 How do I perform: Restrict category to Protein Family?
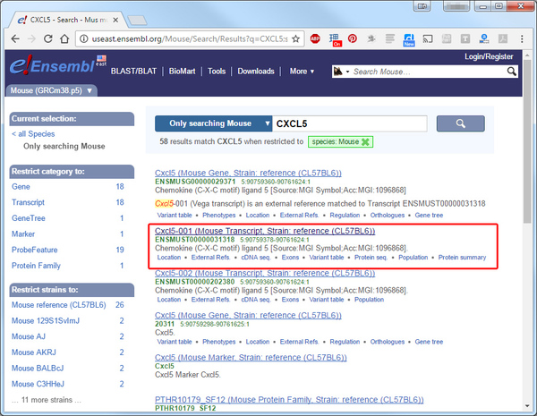pos(36,266)
